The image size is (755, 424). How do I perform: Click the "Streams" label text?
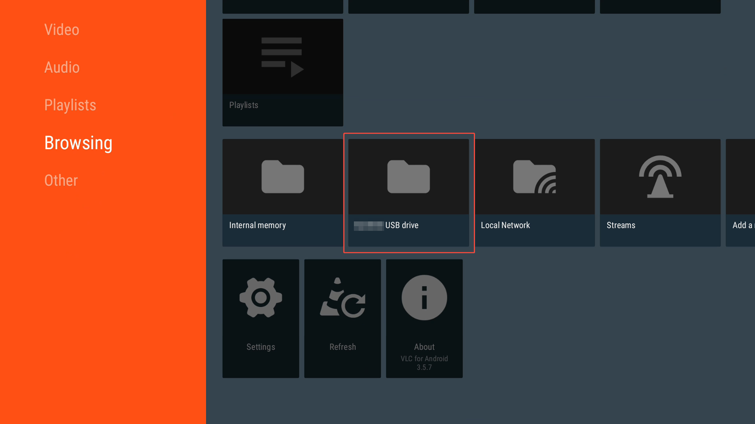pos(621,226)
